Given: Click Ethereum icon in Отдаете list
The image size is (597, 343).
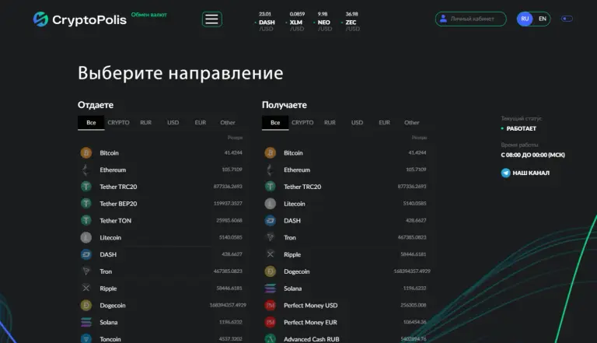Looking at the screenshot, I should pyautogui.click(x=86, y=170).
